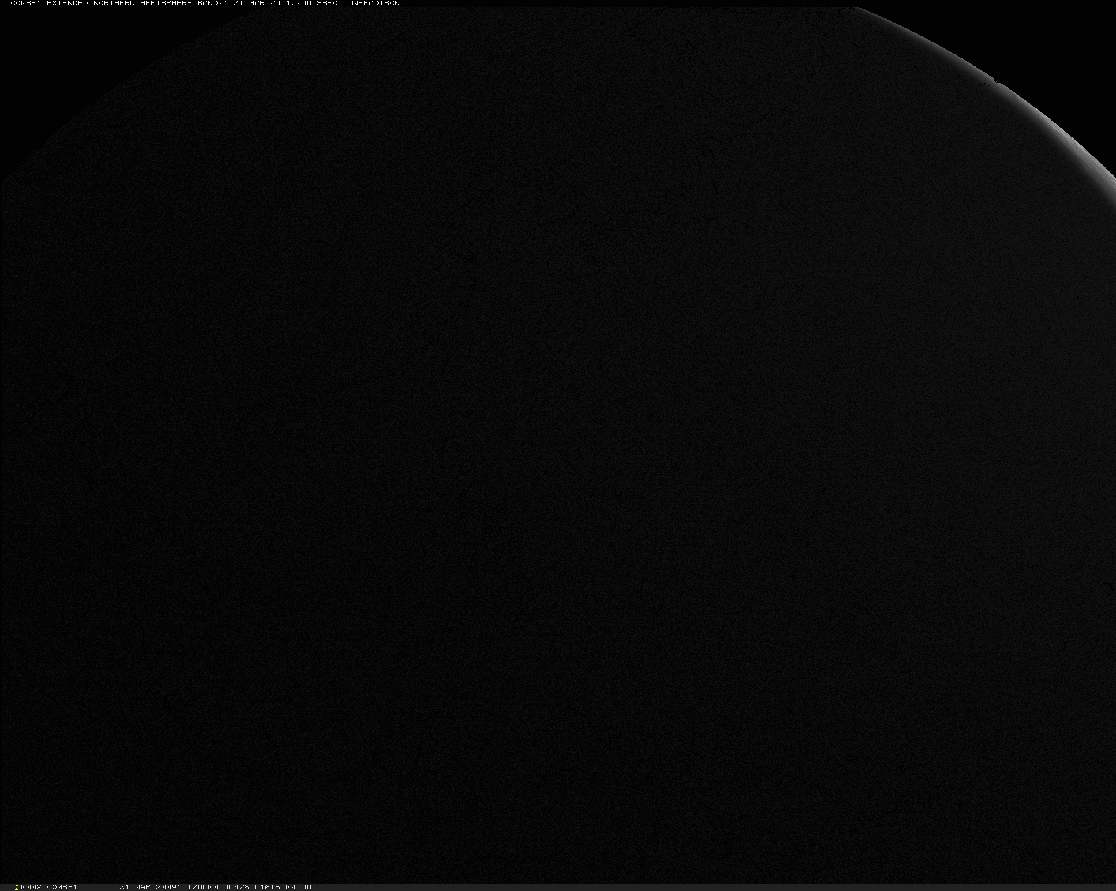1116x891 pixels.
Task: Click the 'BAND:1' label in the header
Action: click(x=212, y=3)
